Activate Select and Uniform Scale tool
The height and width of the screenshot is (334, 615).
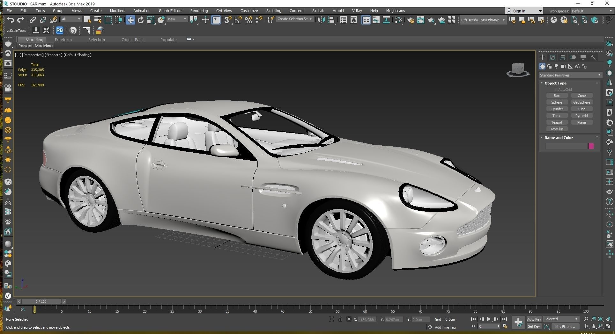coord(151,20)
